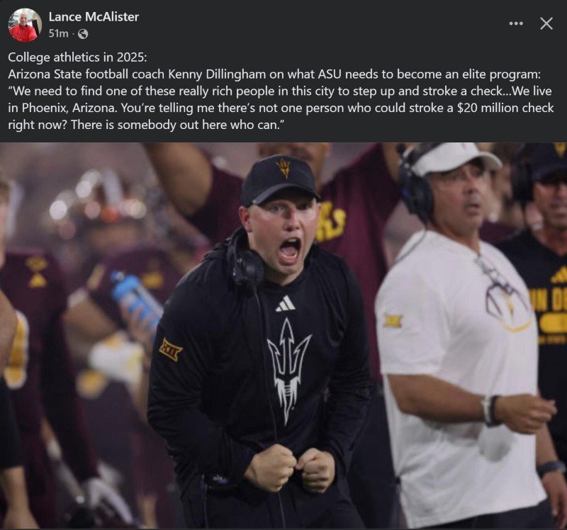The height and width of the screenshot is (530, 567).
Task: Click the wristwatch on white-shirt man
Action: click(490, 410)
